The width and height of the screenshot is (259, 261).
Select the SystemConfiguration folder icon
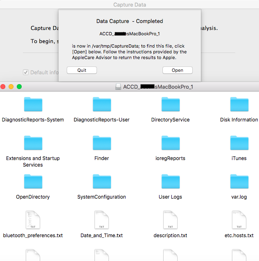(x=102, y=181)
